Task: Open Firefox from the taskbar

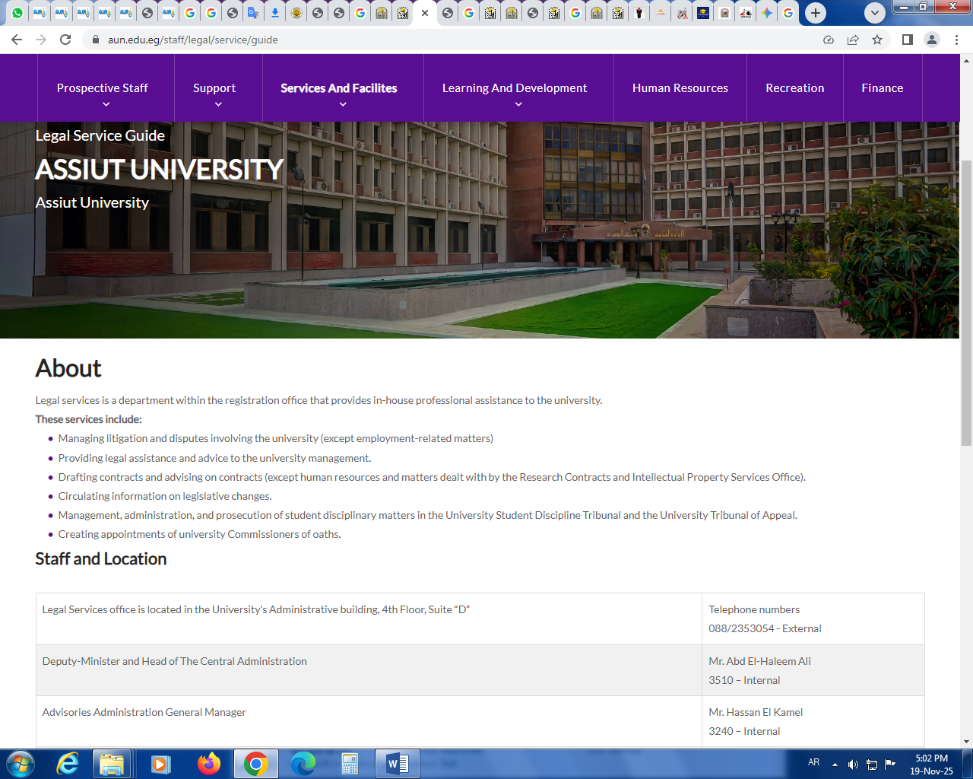Action: pyautogui.click(x=208, y=763)
